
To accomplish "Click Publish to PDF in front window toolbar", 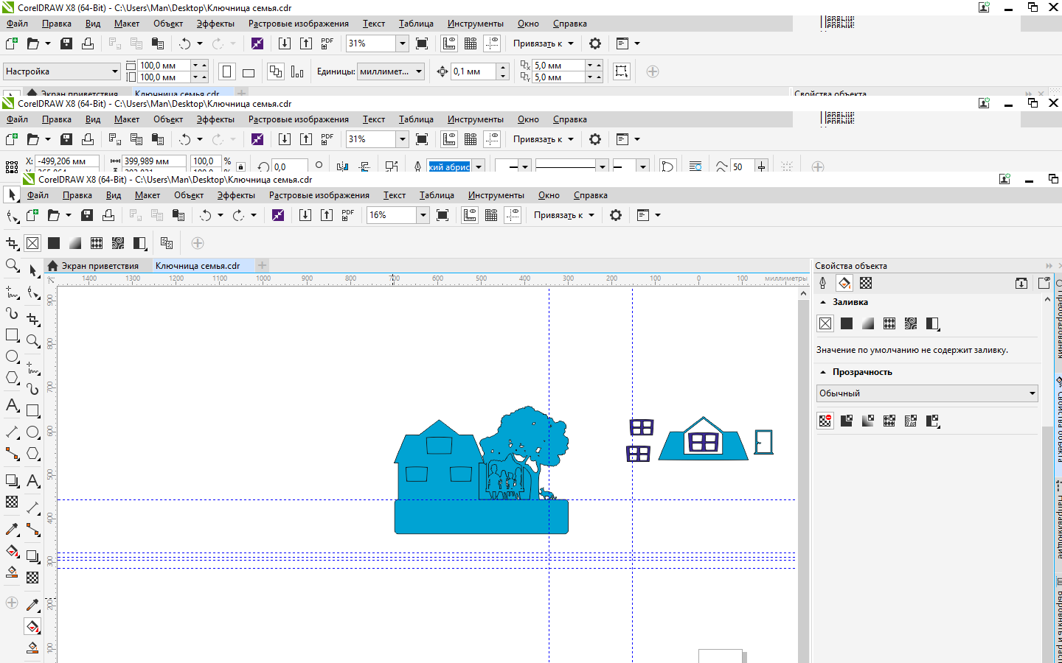I will pyautogui.click(x=348, y=215).
